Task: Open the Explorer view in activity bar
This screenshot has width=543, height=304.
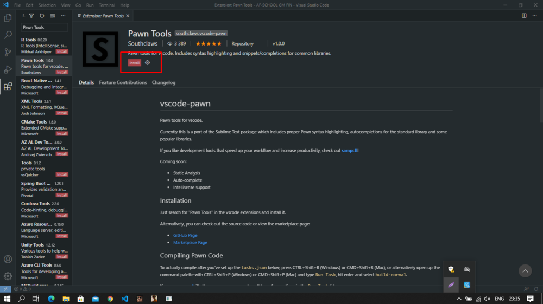Action: click(x=8, y=18)
